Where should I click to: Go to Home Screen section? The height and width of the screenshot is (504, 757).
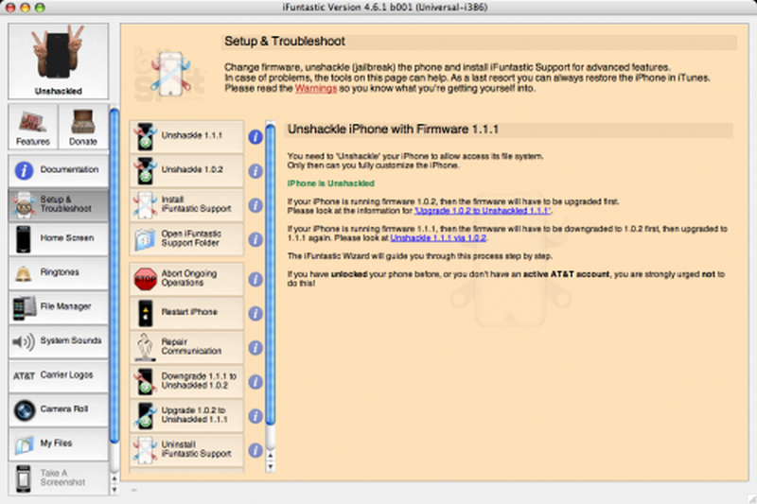(x=58, y=238)
